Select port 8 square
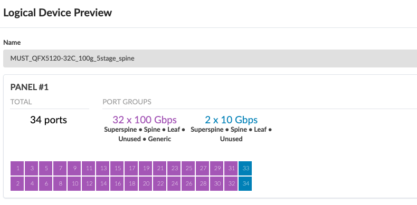417x205 pixels. tap(60, 184)
